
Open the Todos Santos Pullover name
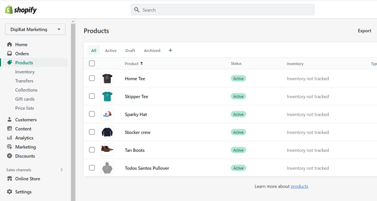click(x=147, y=168)
